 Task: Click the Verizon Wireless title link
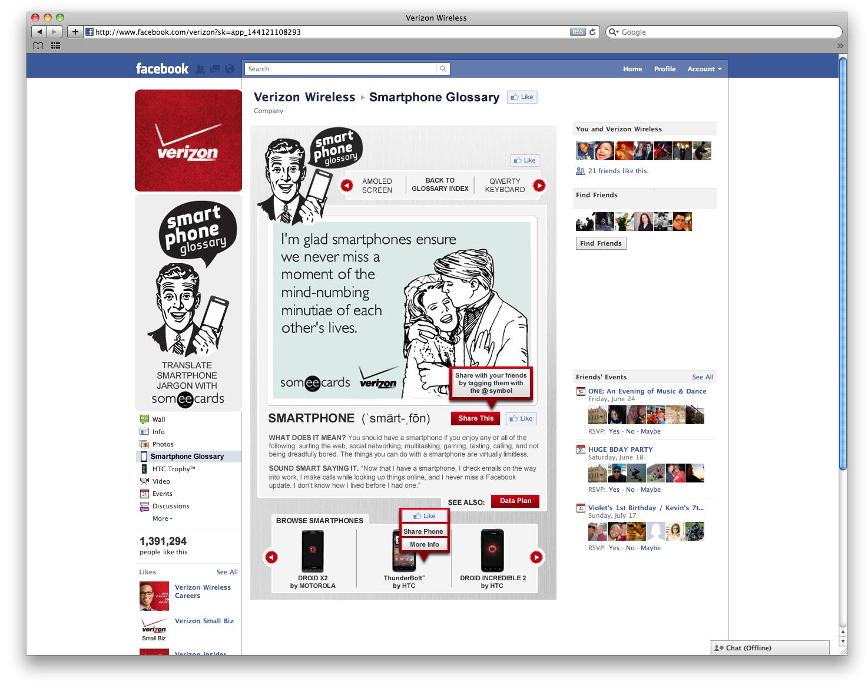(304, 97)
